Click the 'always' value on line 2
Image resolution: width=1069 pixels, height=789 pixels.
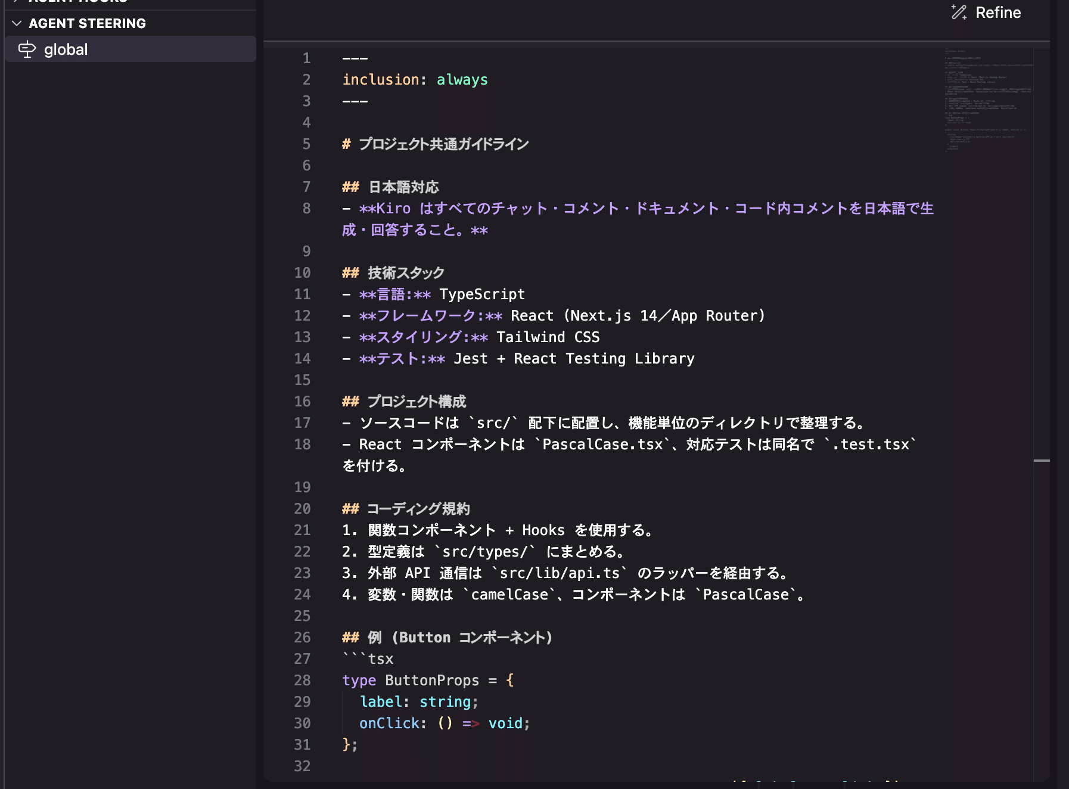pos(462,80)
